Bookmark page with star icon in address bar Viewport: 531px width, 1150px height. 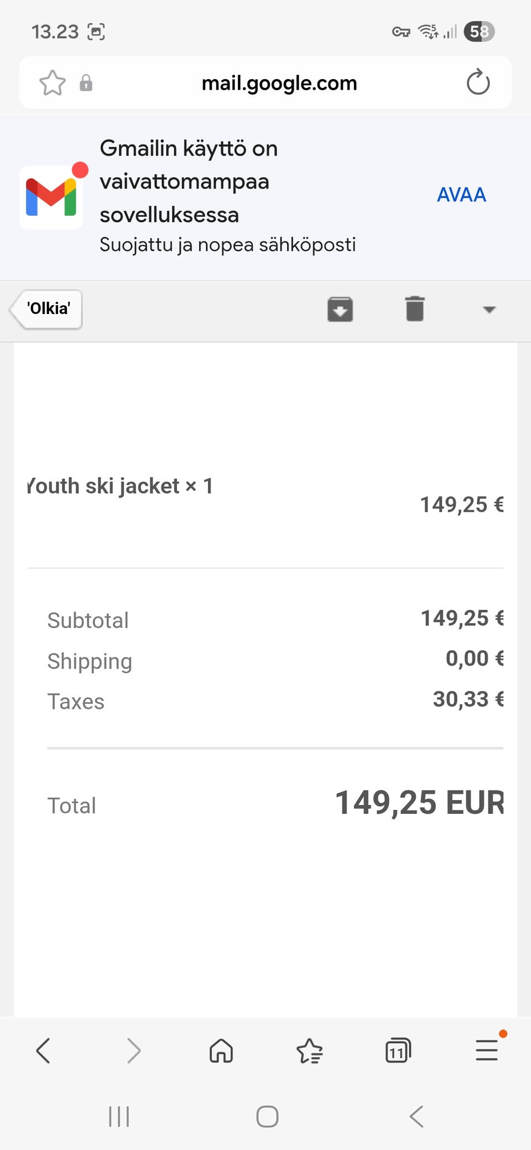coord(53,83)
